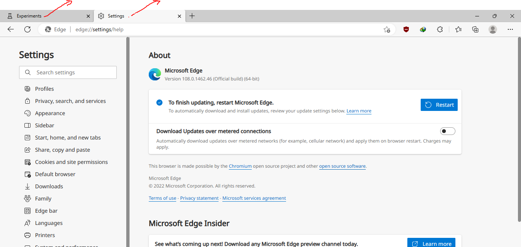Open the open source software link
Viewport: 521px width, 247px height.
tap(343, 166)
